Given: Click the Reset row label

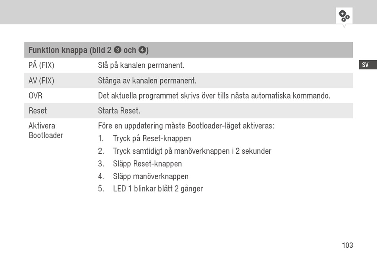Looking at the screenshot, I should pyautogui.click(x=38, y=111).
